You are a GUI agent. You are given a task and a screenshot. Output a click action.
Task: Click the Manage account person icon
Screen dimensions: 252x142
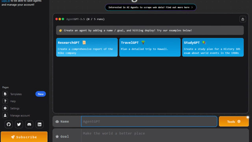[5, 116]
